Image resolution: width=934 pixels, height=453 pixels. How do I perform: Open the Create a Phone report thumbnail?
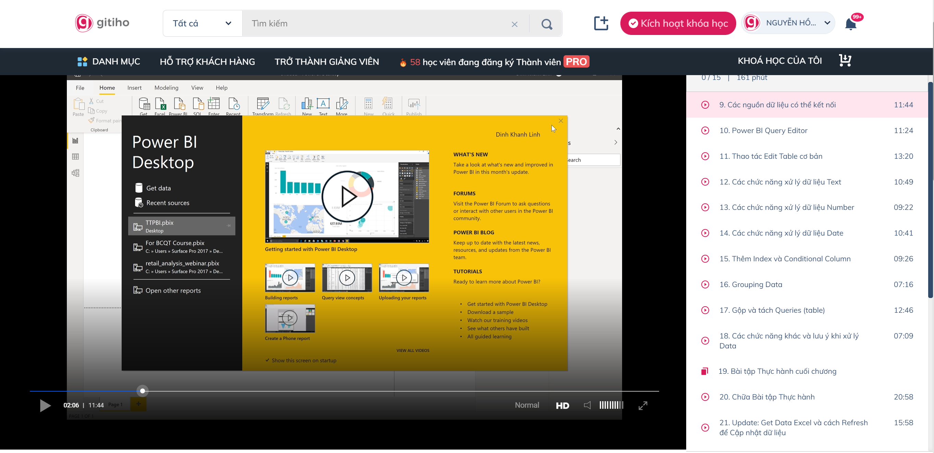click(x=290, y=319)
